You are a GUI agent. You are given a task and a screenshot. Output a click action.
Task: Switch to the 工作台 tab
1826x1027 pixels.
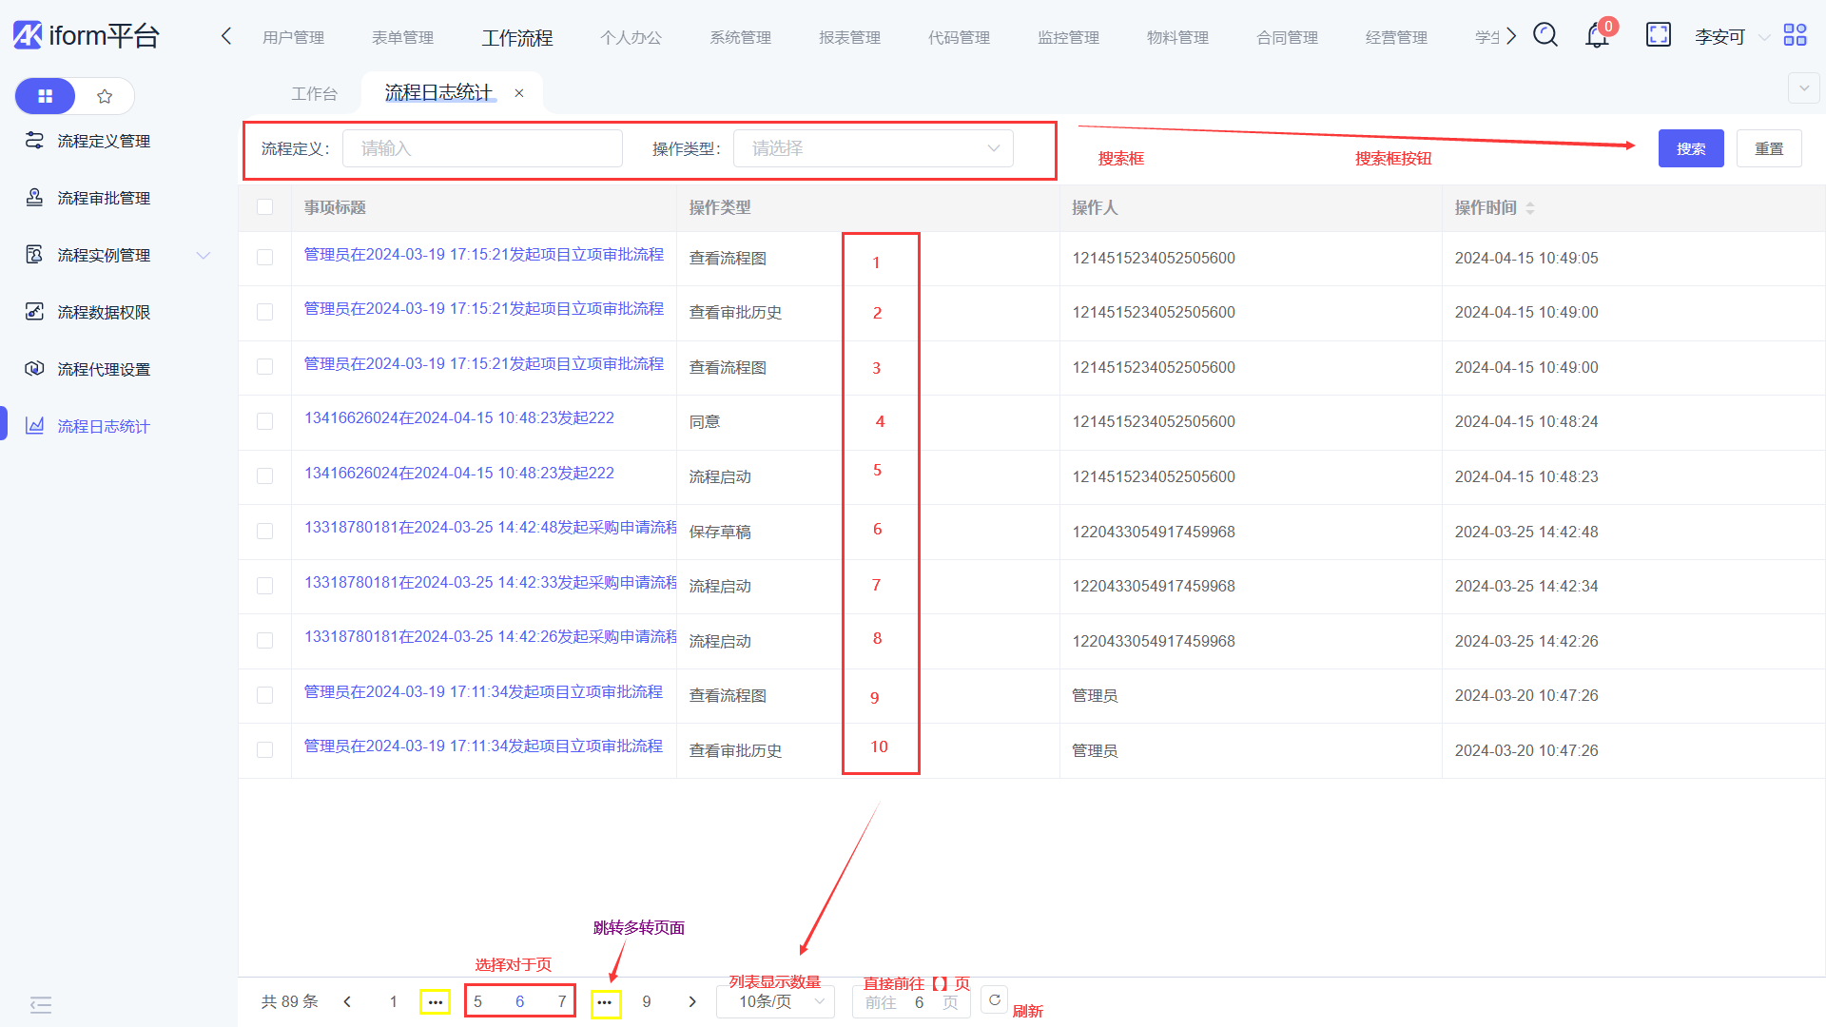click(x=314, y=93)
